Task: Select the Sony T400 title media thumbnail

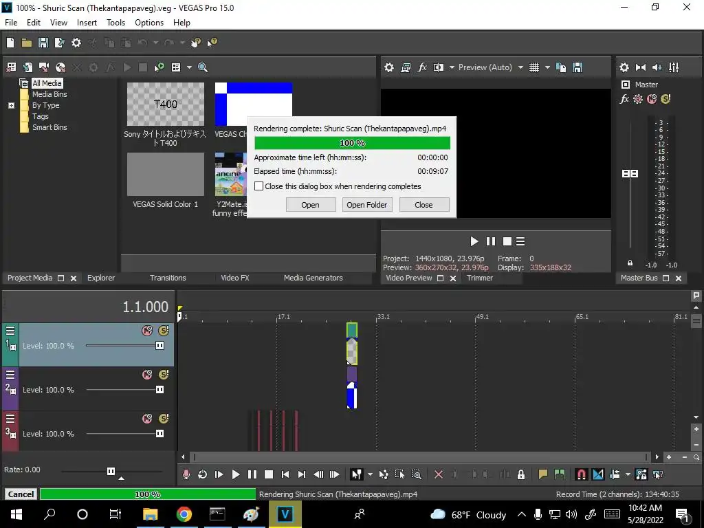Action: (165, 104)
